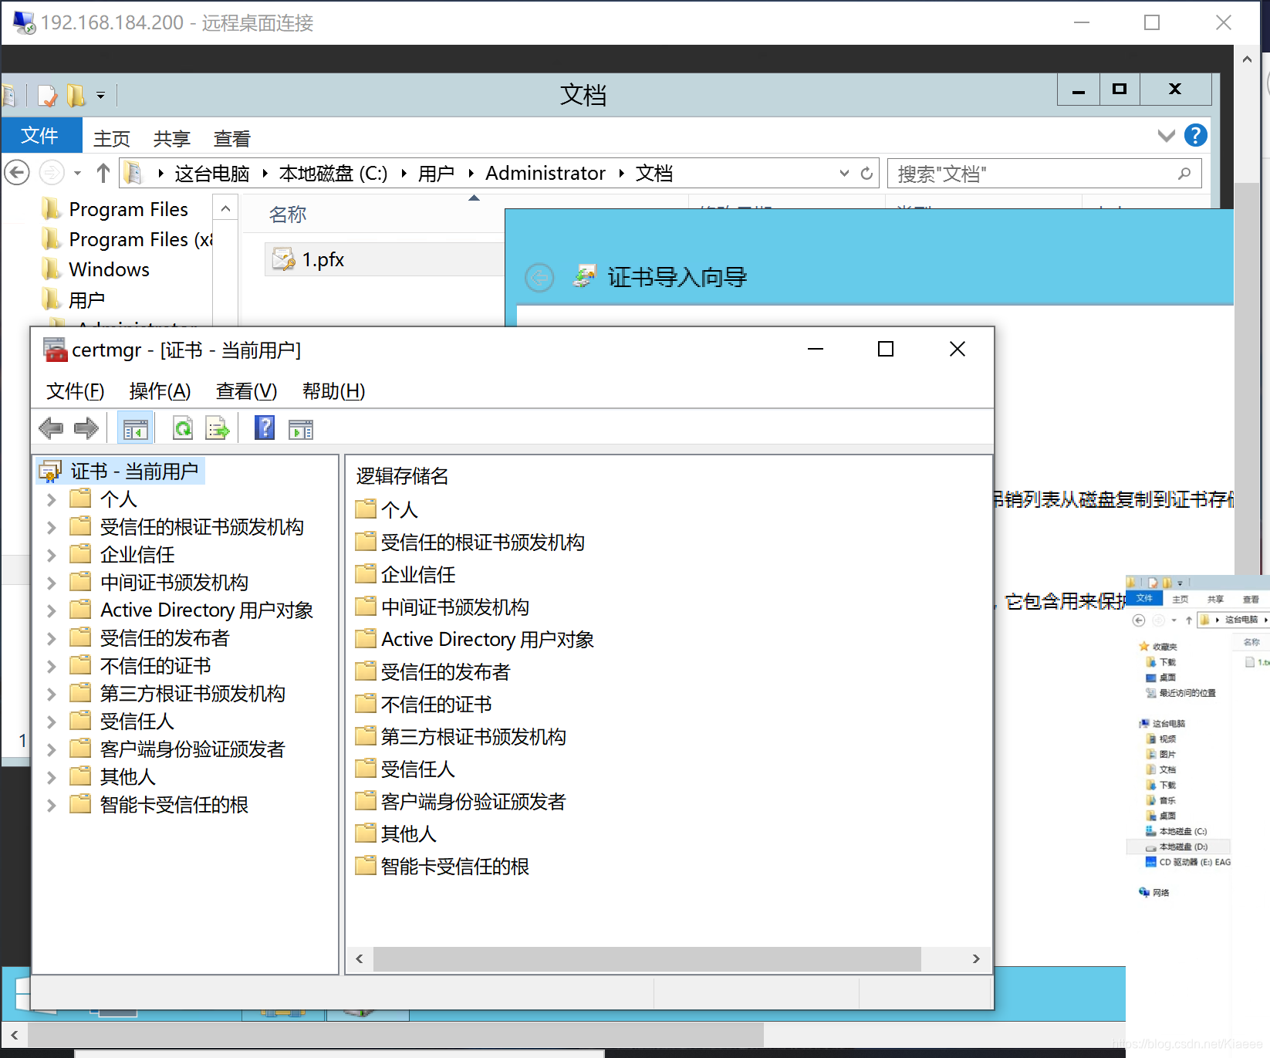Toggle the show/hide console tree icon
This screenshot has width=1270, height=1058.
[x=135, y=428]
